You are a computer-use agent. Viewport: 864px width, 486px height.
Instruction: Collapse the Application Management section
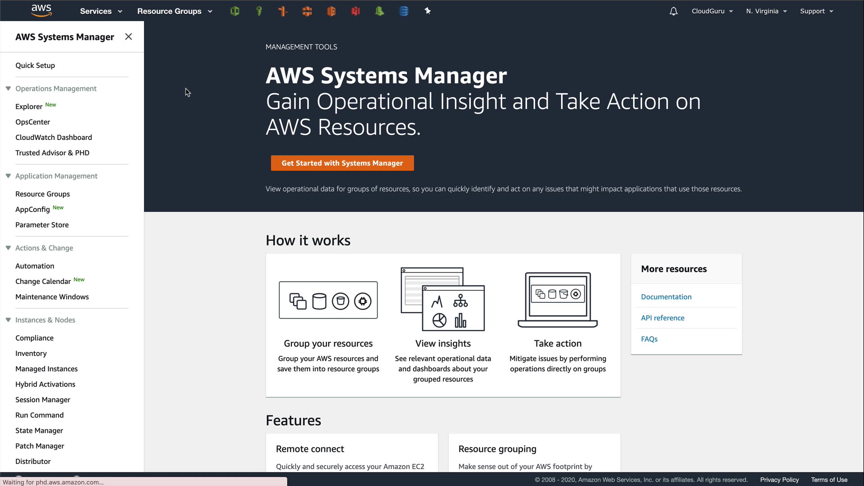[x=8, y=176]
